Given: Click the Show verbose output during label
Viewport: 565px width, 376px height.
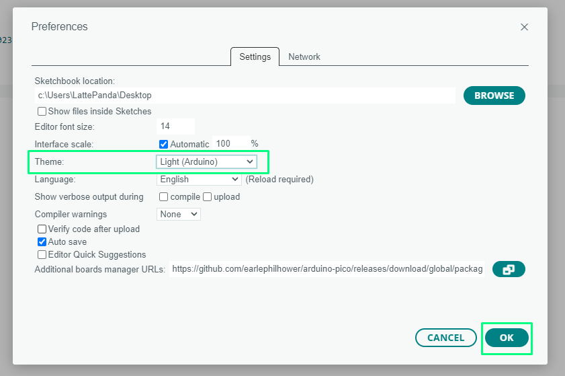Looking at the screenshot, I should pos(89,196).
